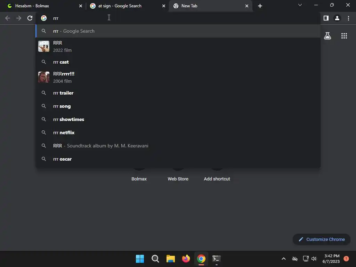Screen dimensions: 356x267
Task: Open the terminal icon in the taskbar
Action: [216, 259]
